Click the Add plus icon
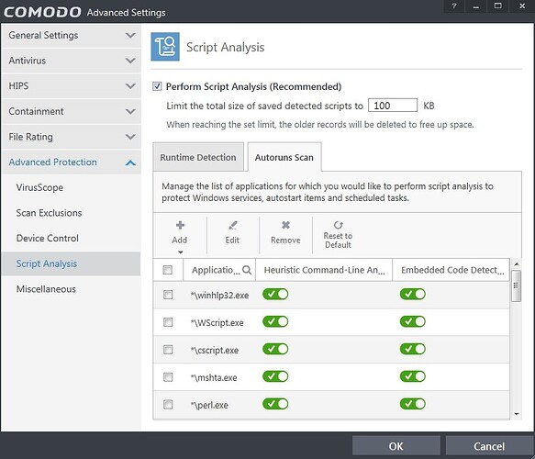This screenshot has height=459, width=535. (180, 225)
